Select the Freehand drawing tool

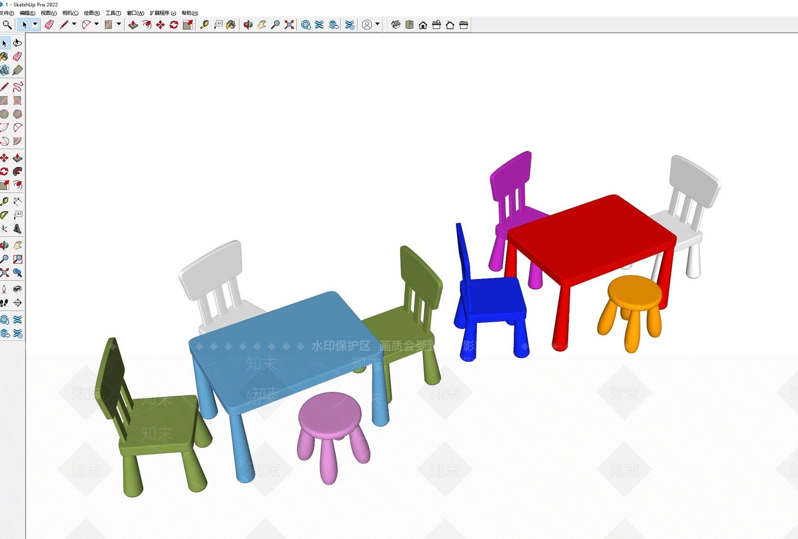point(17,87)
